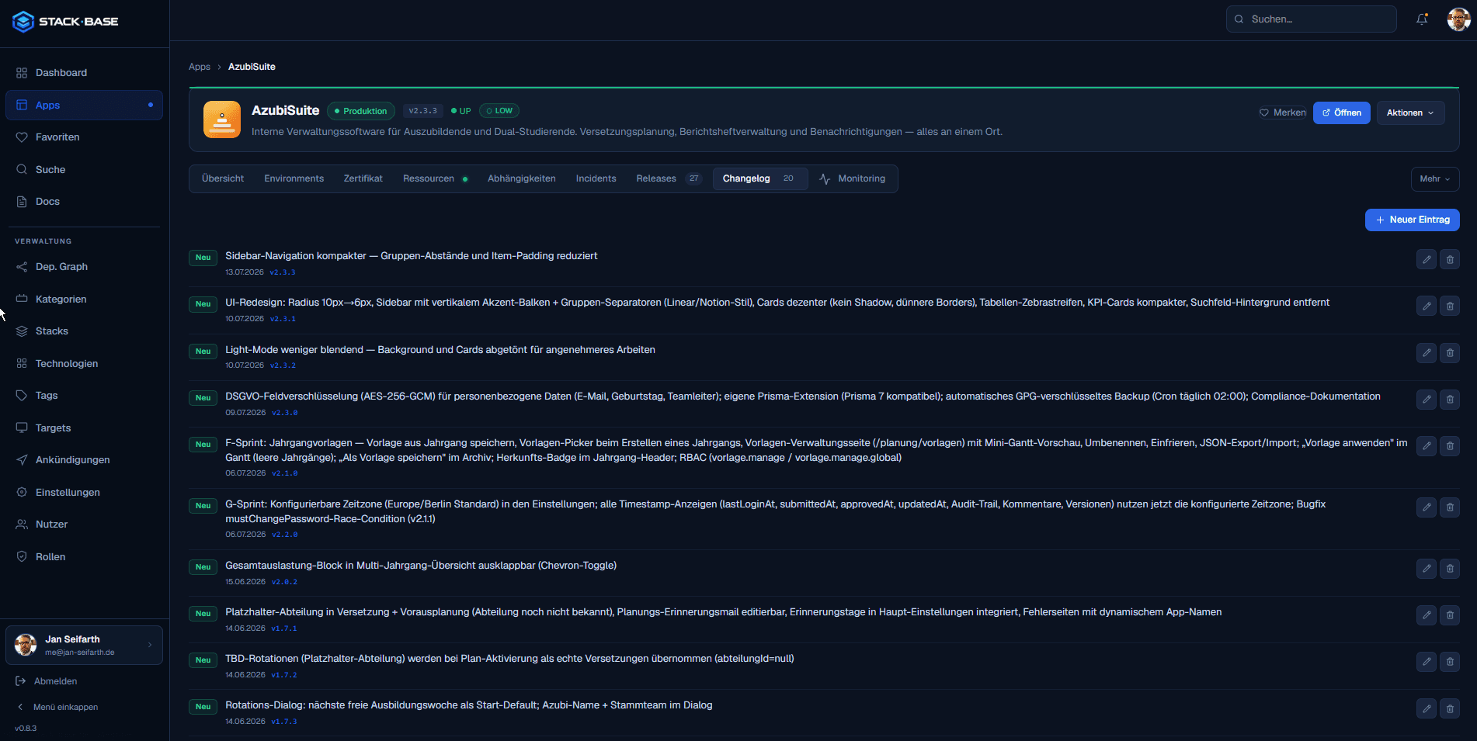
Task: Edit the Light-Mode weniger blendend entry
Action: [1427, 353]
